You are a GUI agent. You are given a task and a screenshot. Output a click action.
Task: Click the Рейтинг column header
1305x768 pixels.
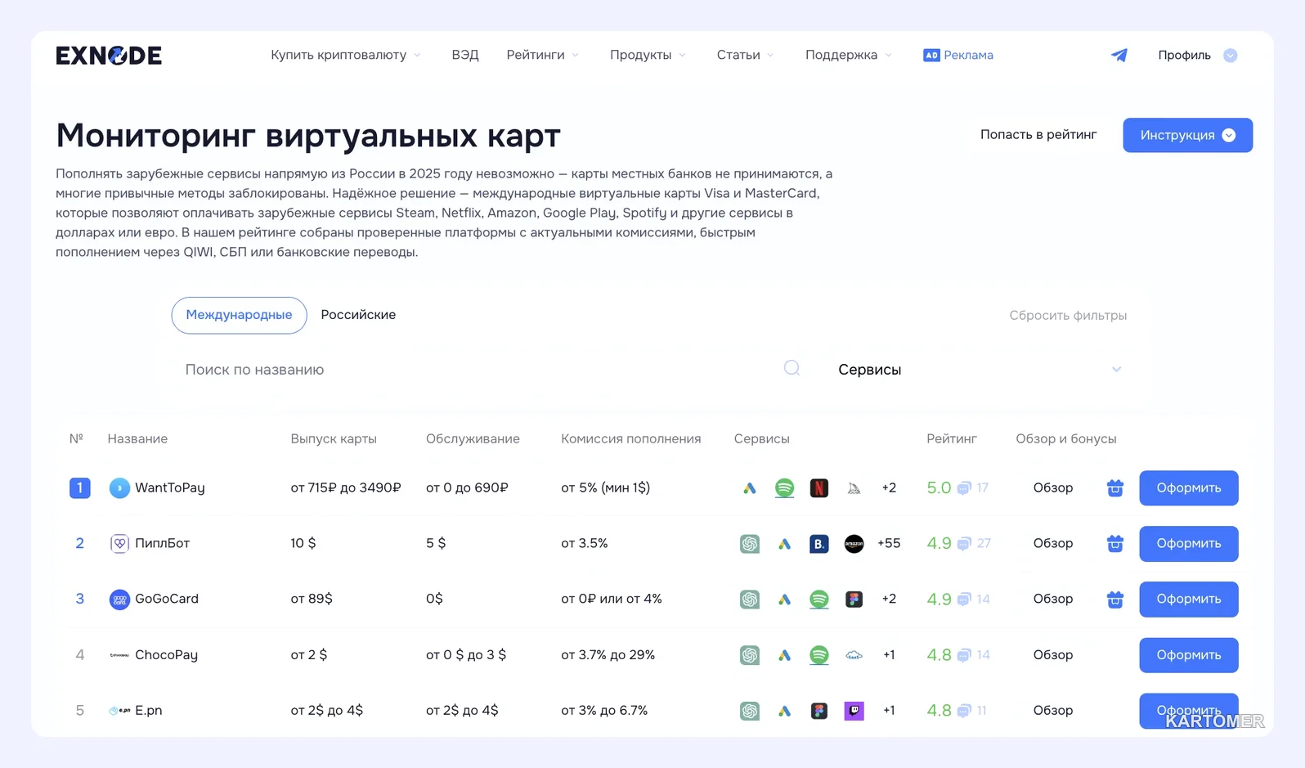[952, 439]
